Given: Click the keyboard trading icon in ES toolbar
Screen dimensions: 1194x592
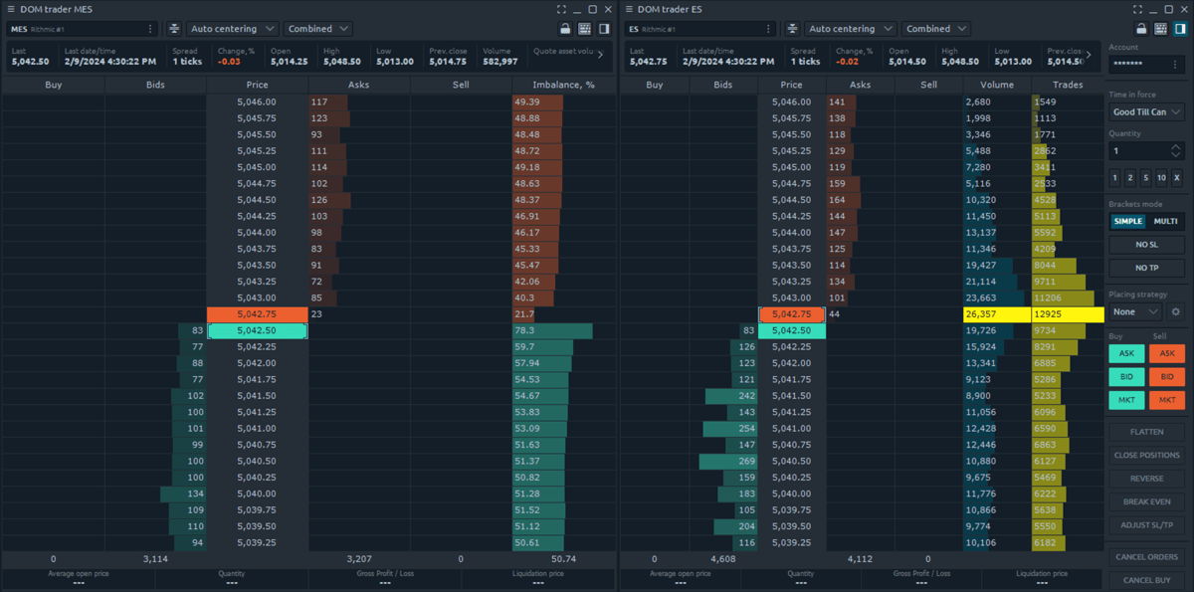Looking at the screenshot, I should pos(1160,28).
